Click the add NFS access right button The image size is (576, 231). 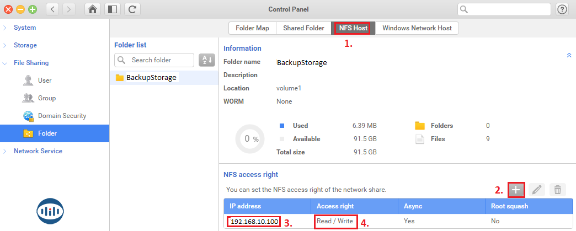tap(516, 190)
